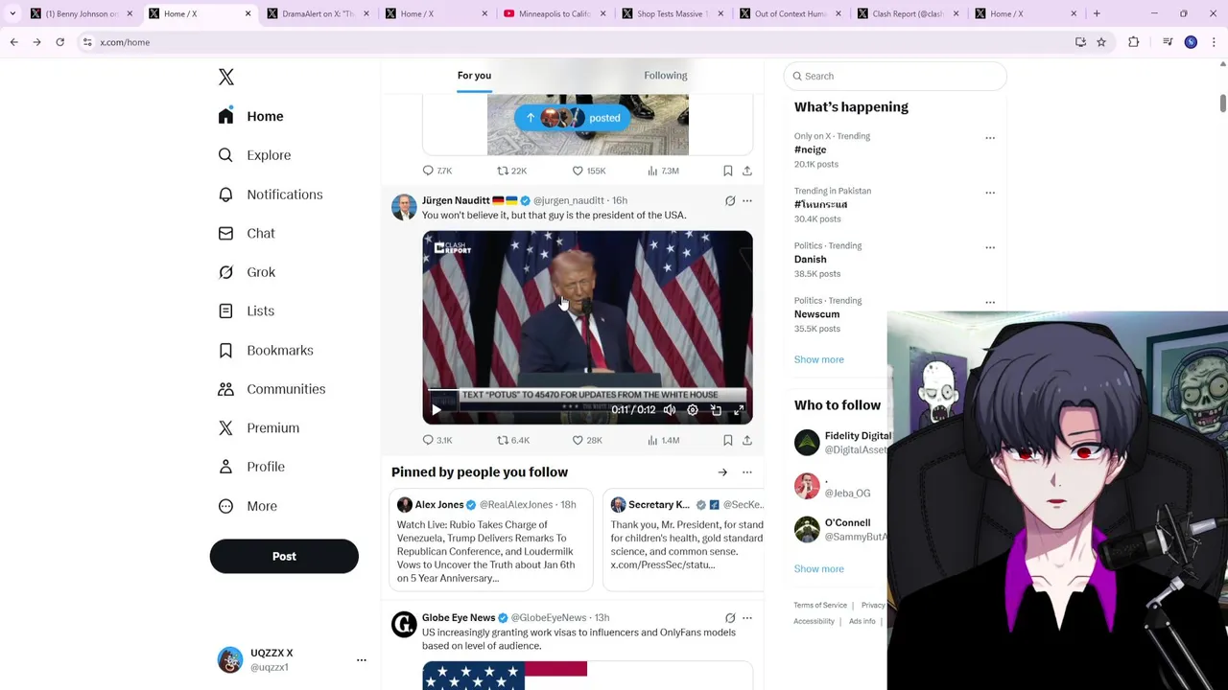Toggle picture-in-picture on the video
Image resolution: width=1228 pixels, height=690 pixels.
(x=716, y=410)
